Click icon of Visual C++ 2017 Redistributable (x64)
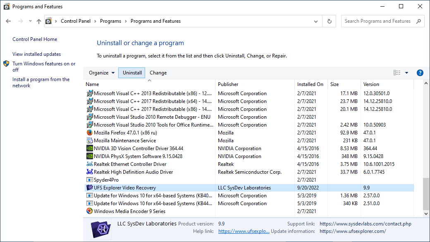Viewport: 430px width, 242px height. pyautogui.click(x=89, y=101)
